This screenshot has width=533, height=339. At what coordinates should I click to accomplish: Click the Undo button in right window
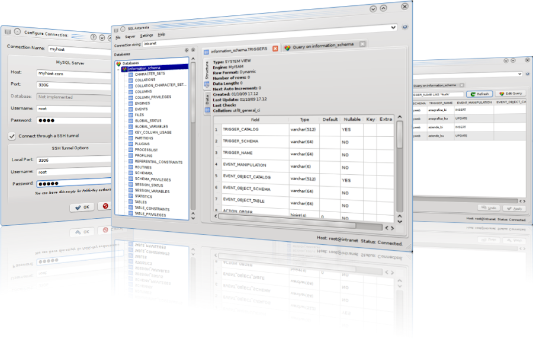(489, 207)
